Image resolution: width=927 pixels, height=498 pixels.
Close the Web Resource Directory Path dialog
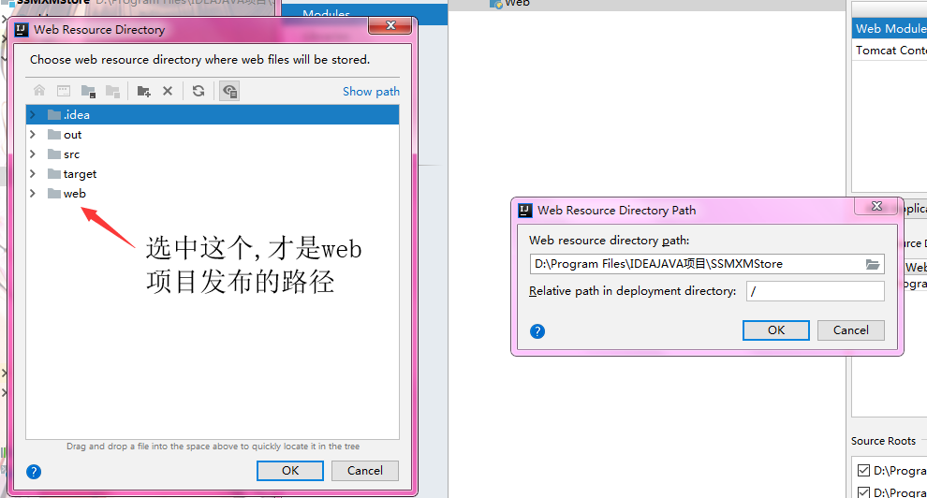coord(876,206)
